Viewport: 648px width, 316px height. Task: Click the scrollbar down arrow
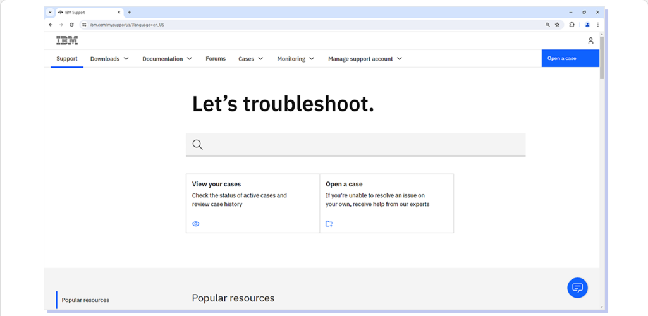click(x=602, y=307)
